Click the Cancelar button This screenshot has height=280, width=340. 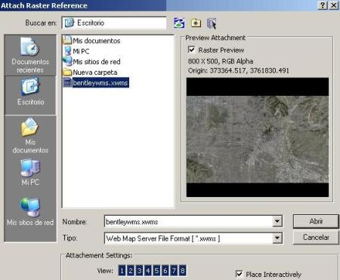(316, 237)
